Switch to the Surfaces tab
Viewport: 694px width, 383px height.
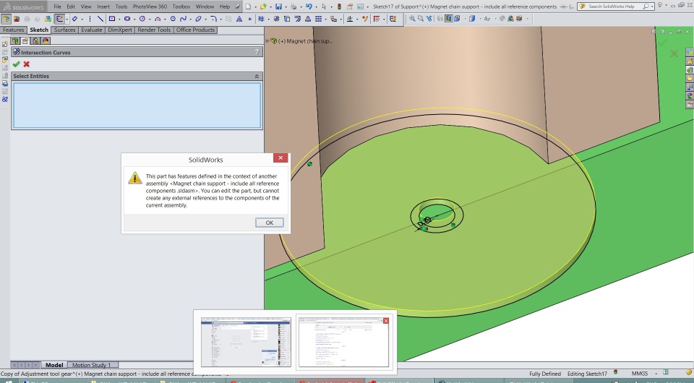(64, 30)
